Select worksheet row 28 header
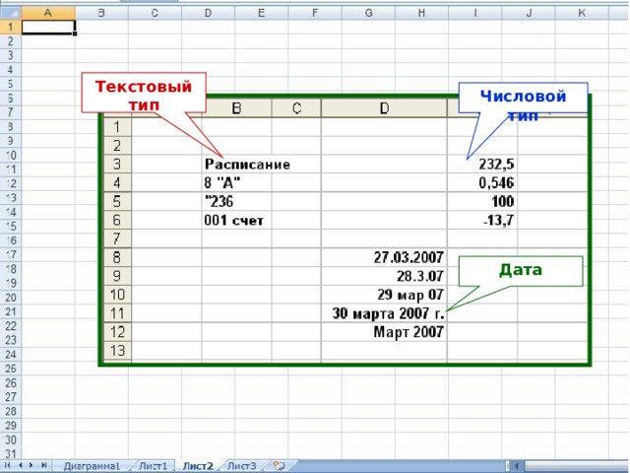 coord(11,411)
